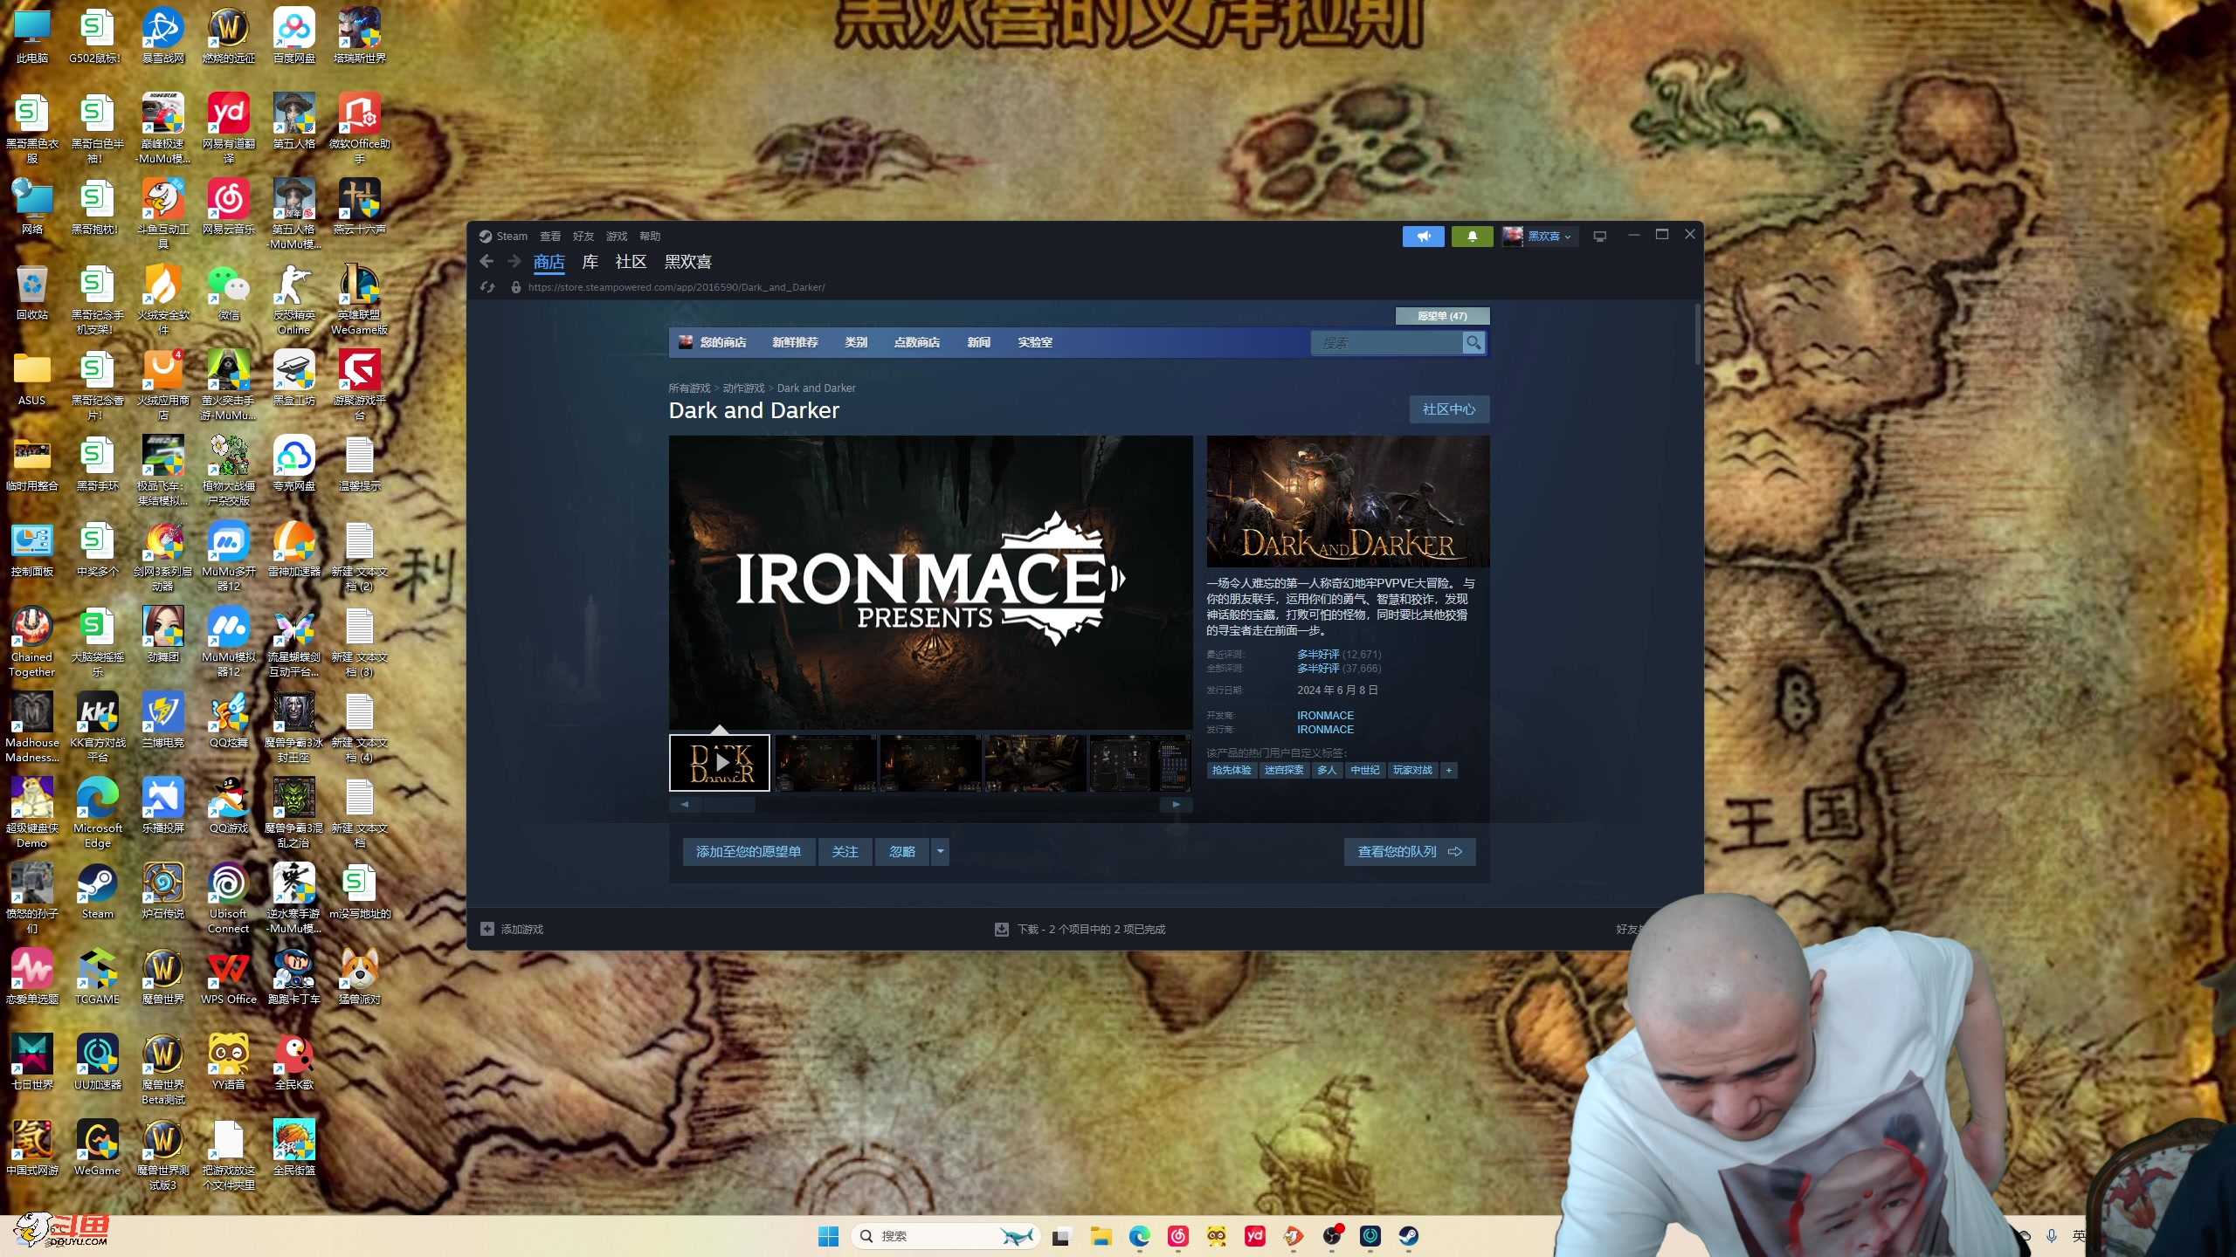Select the Microsoft Edge desktop icon
Screen dimensions: 2236x1257
click(x=98, y=813)
